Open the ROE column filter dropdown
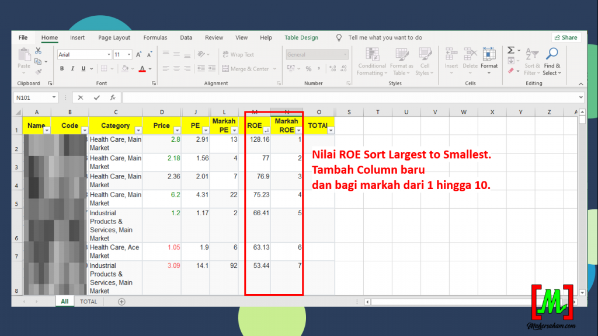This screenshot has height=336, width=598. click(x=266, y=130)
